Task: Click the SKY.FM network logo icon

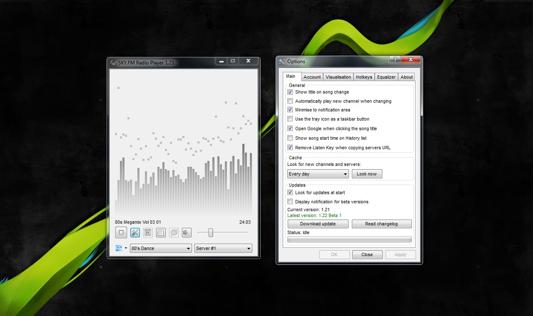Action: click(119, 248)
